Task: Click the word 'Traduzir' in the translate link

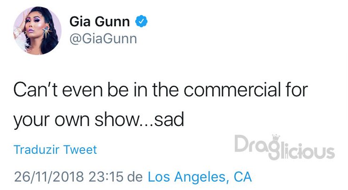Action: coord(36,150)
